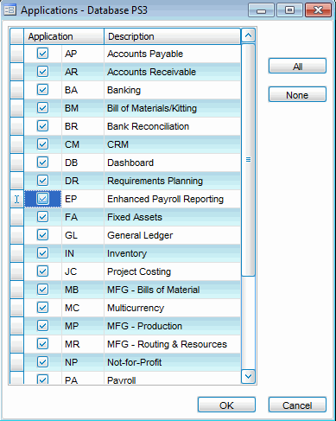Image resolution: width=336 pixels, height=421 pixels.
Task: Toggle the BA Banking checkbox
Action: click(42, 90)
